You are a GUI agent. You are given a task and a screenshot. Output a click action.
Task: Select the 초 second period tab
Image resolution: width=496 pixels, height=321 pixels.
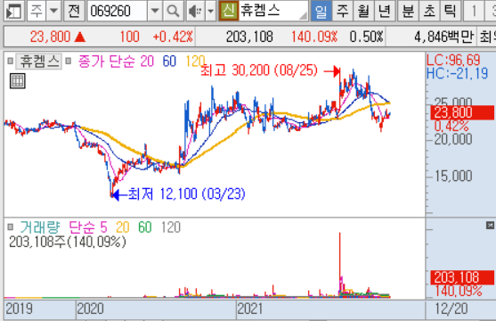429,11
